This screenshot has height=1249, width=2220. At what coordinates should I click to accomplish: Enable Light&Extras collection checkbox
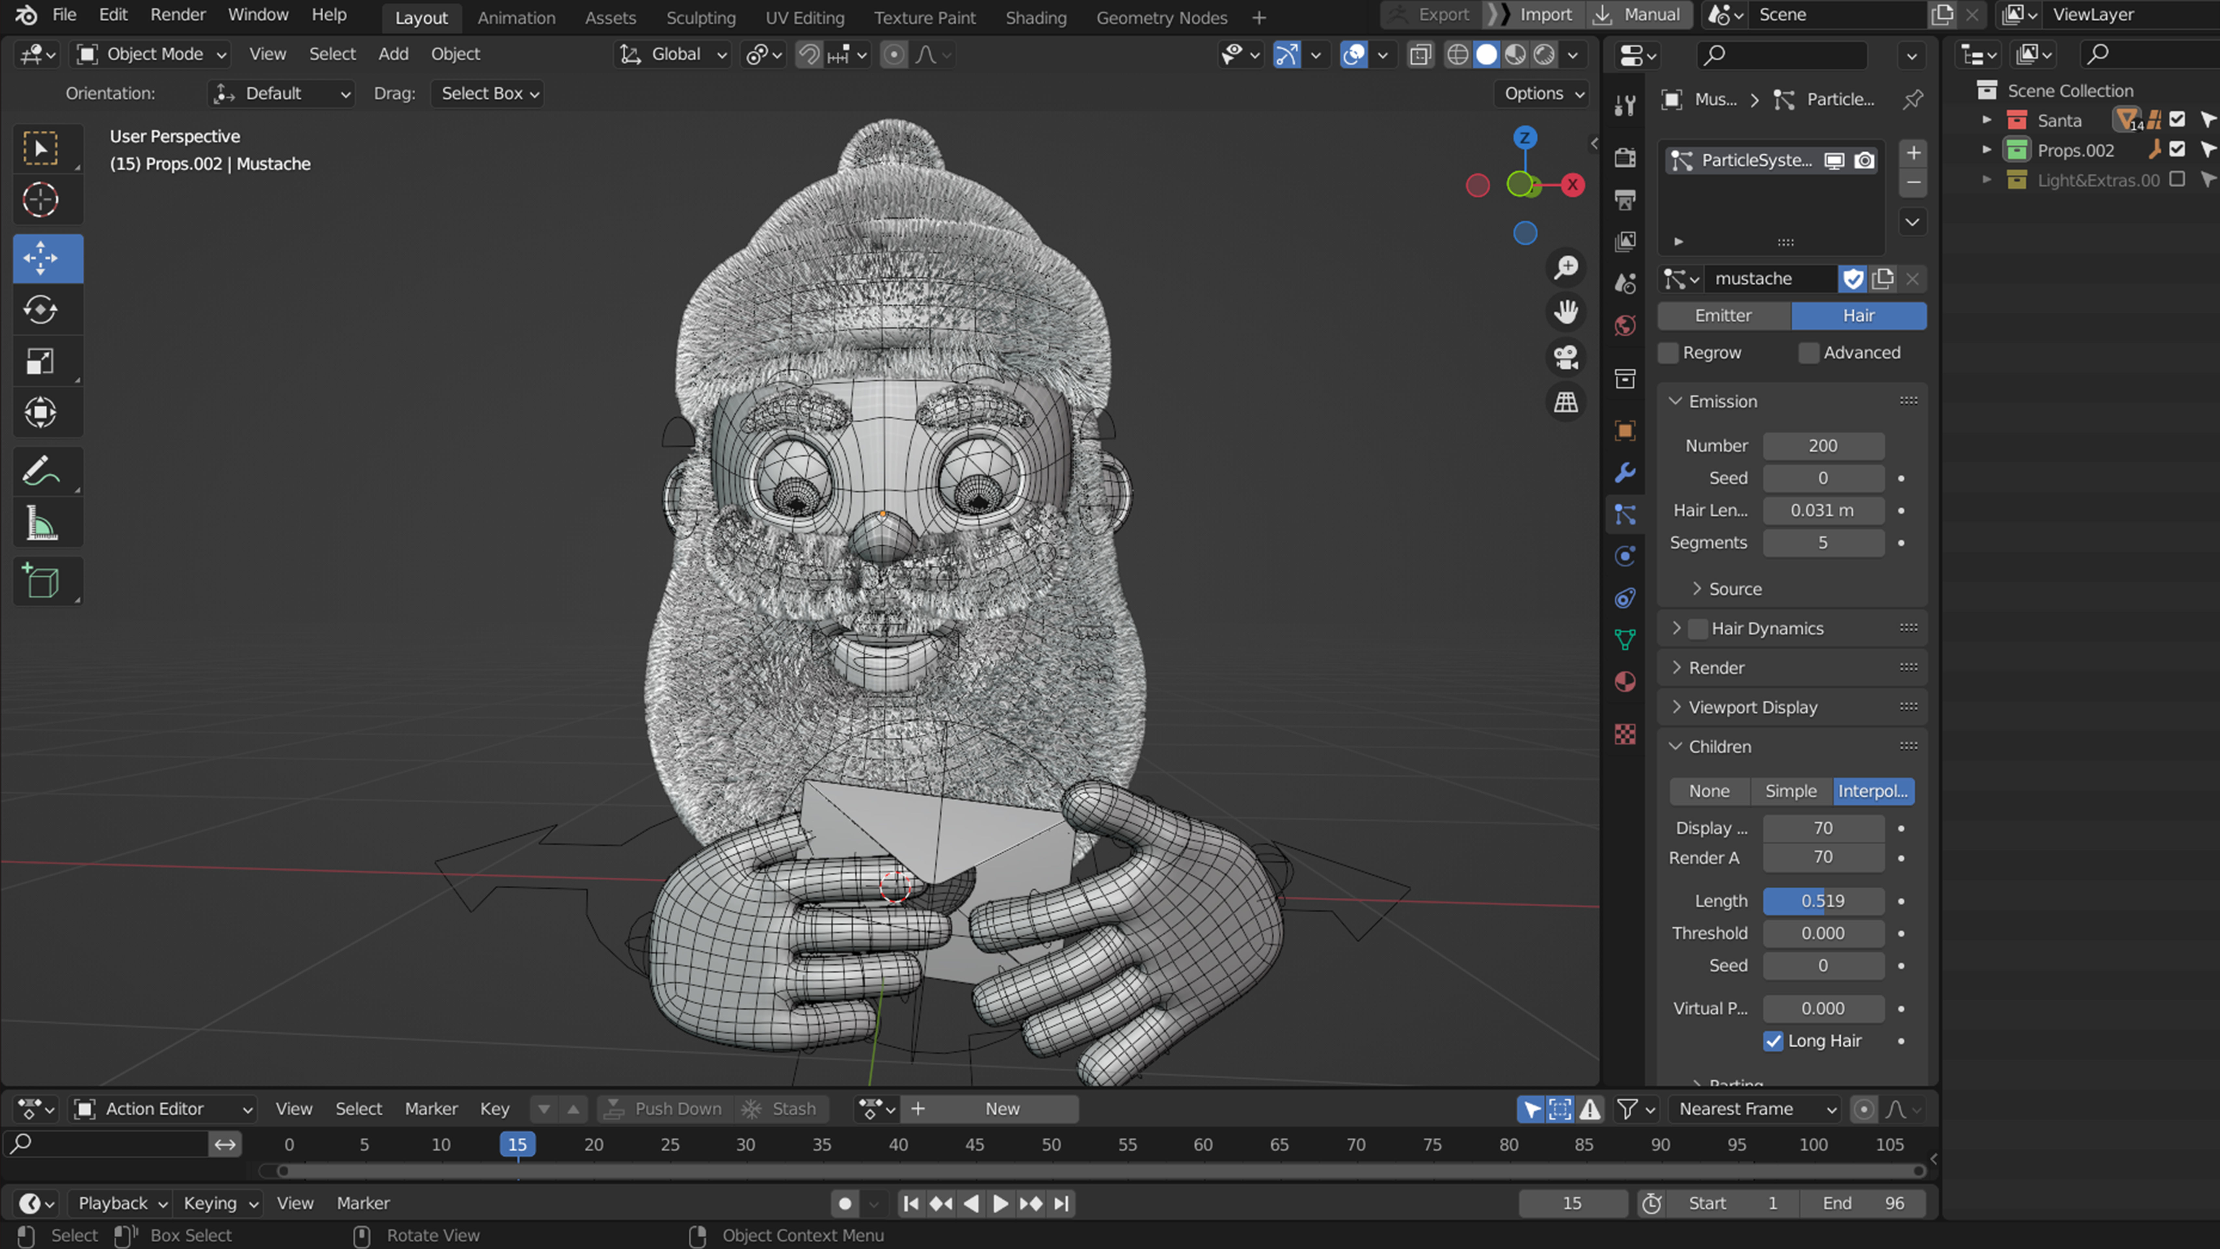[2177, 179]
